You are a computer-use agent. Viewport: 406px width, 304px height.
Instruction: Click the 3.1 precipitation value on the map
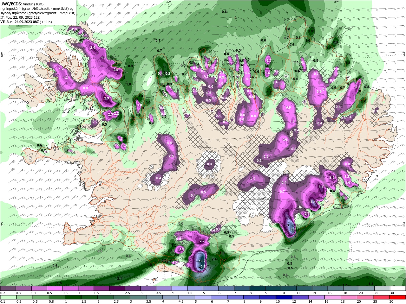321,187
